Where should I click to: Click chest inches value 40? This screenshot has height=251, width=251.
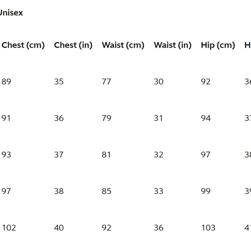click(59, 228)
